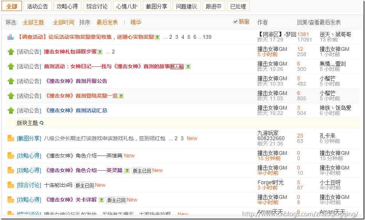
Task: Click the poll chart icon beside 调查活动 thread
Action: [11, 37]
